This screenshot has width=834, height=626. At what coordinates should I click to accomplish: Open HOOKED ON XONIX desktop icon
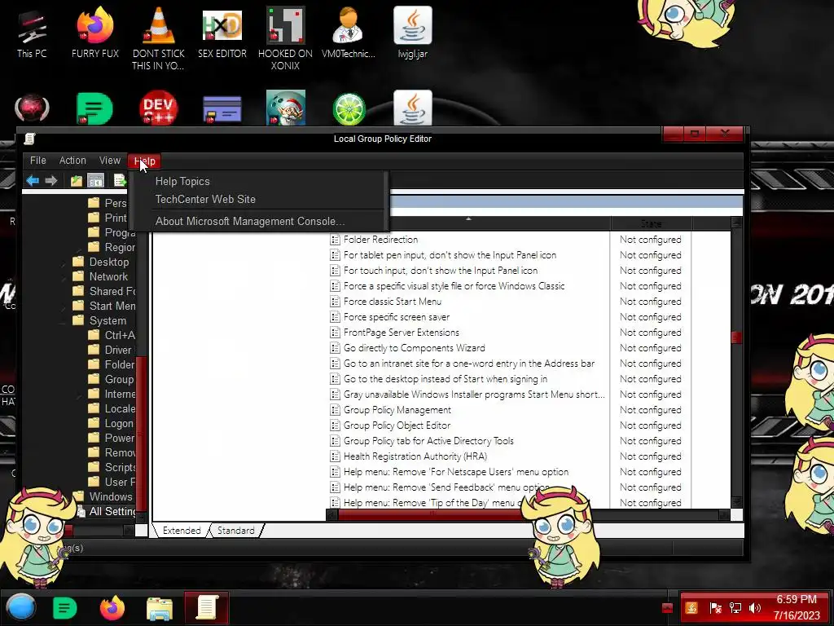click(285, 37)
